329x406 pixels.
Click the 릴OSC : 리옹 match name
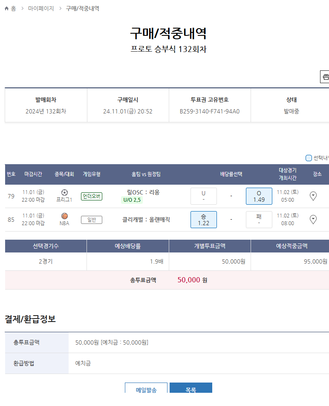(x=143, y=192)
